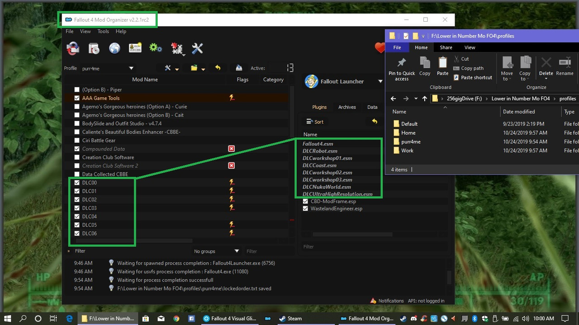This screenshot has height=325, width=579.
Task: Open the Executables green gears icon
Action: tap(156, 48)
